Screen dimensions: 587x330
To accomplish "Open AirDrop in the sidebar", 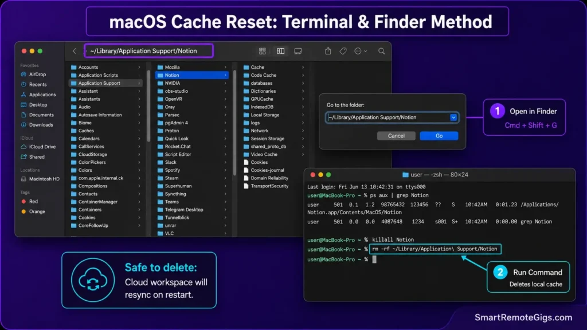I will (33, 74).
